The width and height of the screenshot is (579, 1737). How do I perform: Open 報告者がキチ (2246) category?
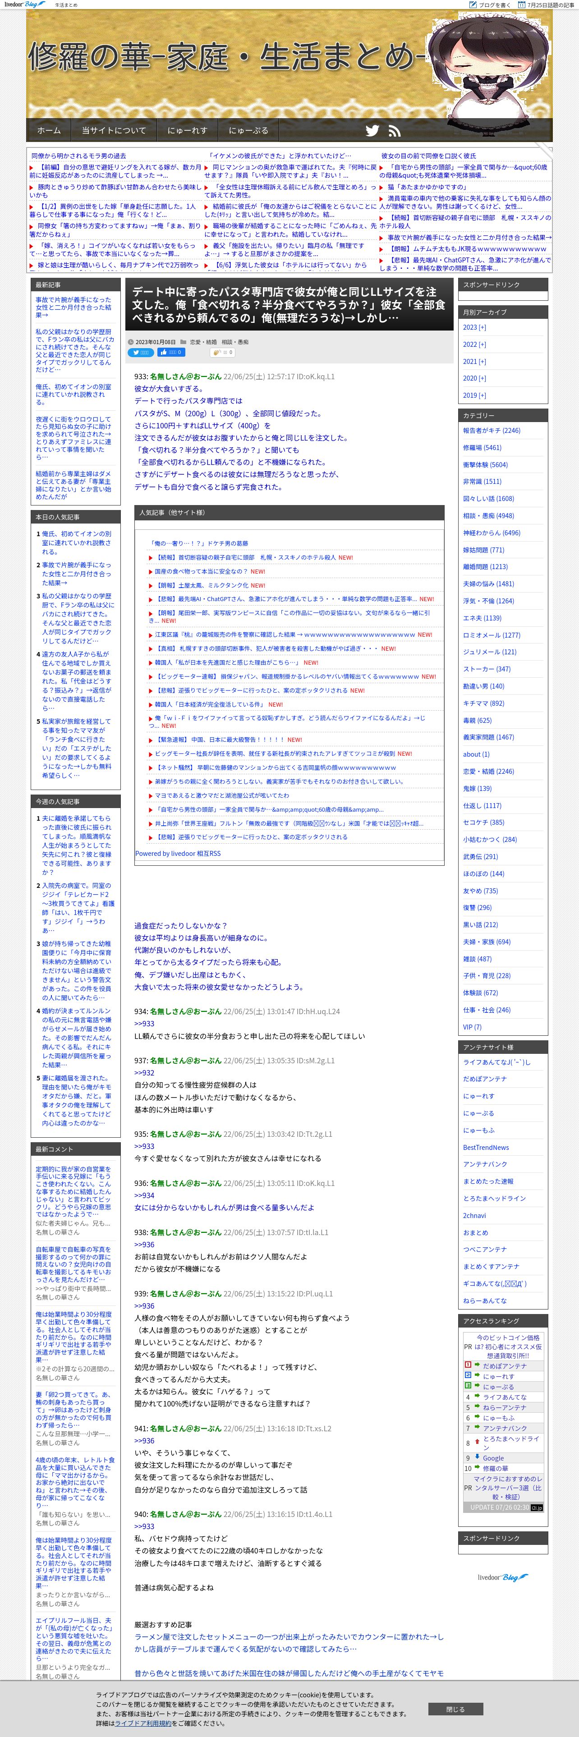tap(492, 430)
